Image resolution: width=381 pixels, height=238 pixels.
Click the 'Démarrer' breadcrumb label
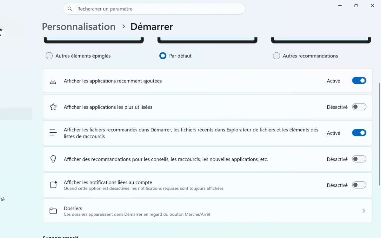point(151,27)
